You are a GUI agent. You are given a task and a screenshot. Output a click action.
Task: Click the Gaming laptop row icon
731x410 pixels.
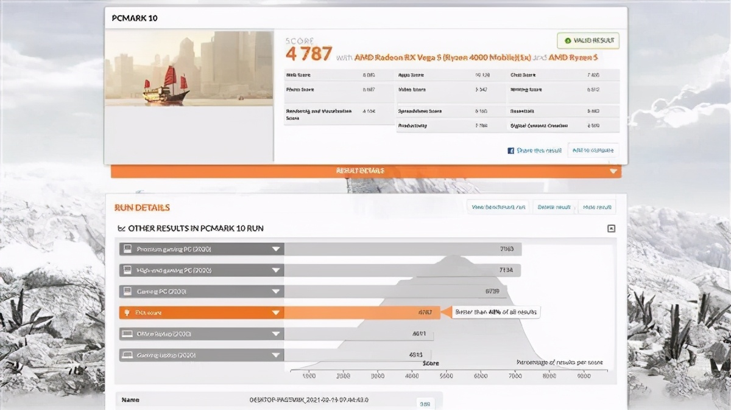(127, 355)
